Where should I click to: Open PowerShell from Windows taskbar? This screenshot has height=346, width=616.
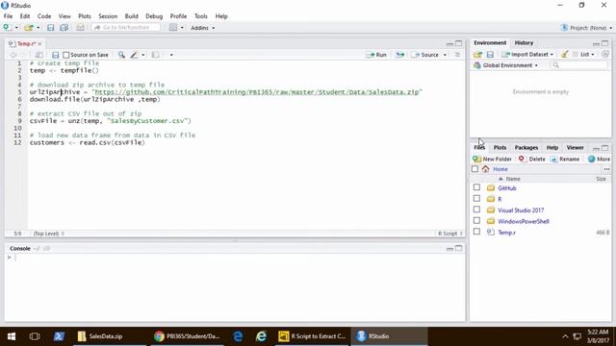pos(59,336)
